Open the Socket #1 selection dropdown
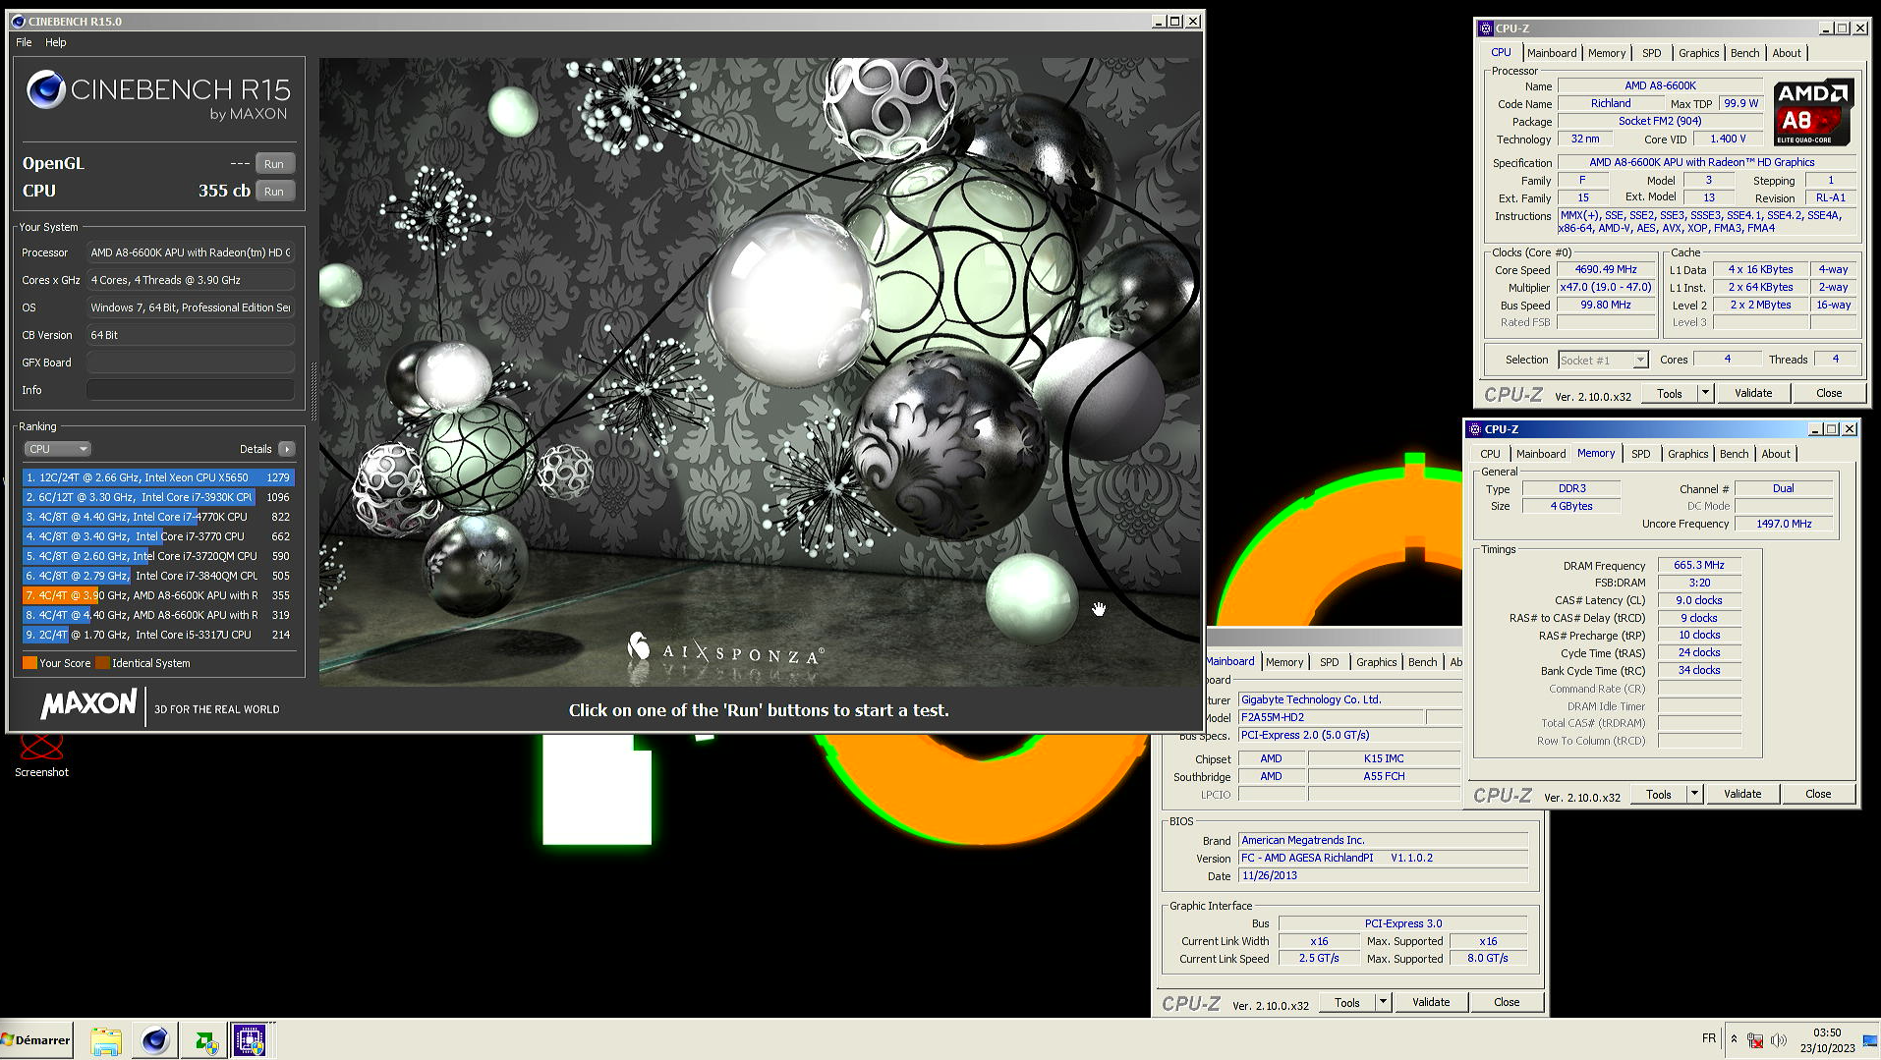The image size is (1881, 1060). (1603, 361)
